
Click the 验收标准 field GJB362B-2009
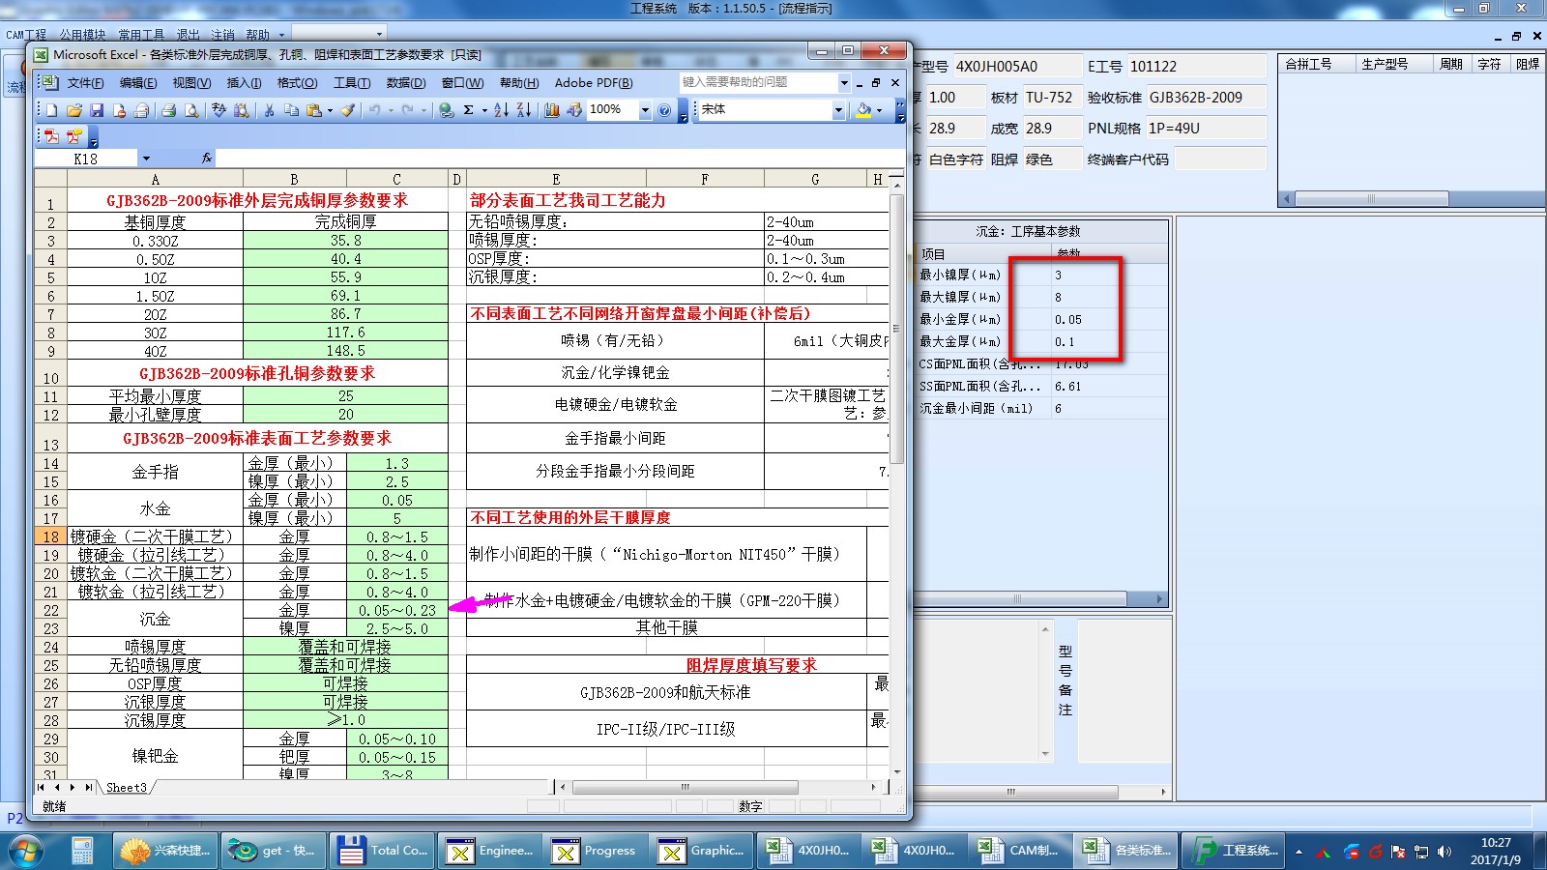coord(1205,98)
